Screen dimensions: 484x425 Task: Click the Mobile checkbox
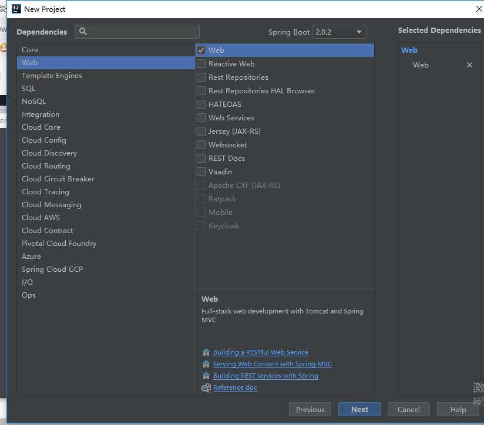pos(201,212)
